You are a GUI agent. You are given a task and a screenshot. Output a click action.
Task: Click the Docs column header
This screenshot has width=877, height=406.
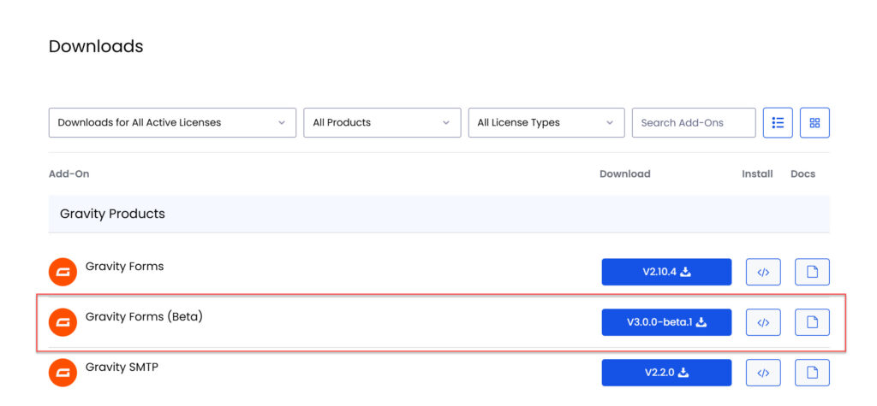click(802, 174)
